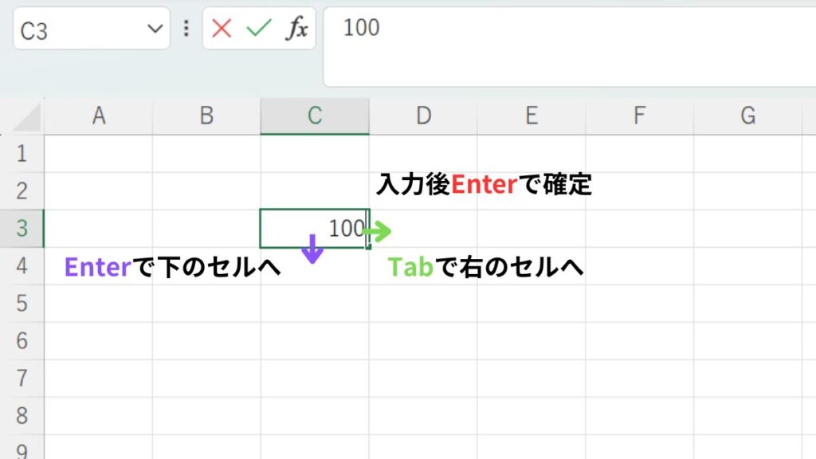Select row 1 header
The image size is (816, 459).
point(22,154)
